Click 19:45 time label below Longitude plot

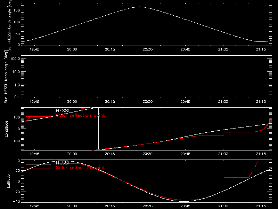pos(34,154)
